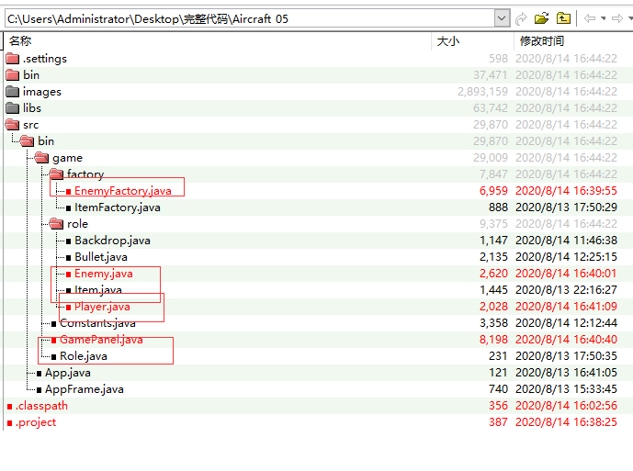Open the path dropdown arrow

click(502, 18)
